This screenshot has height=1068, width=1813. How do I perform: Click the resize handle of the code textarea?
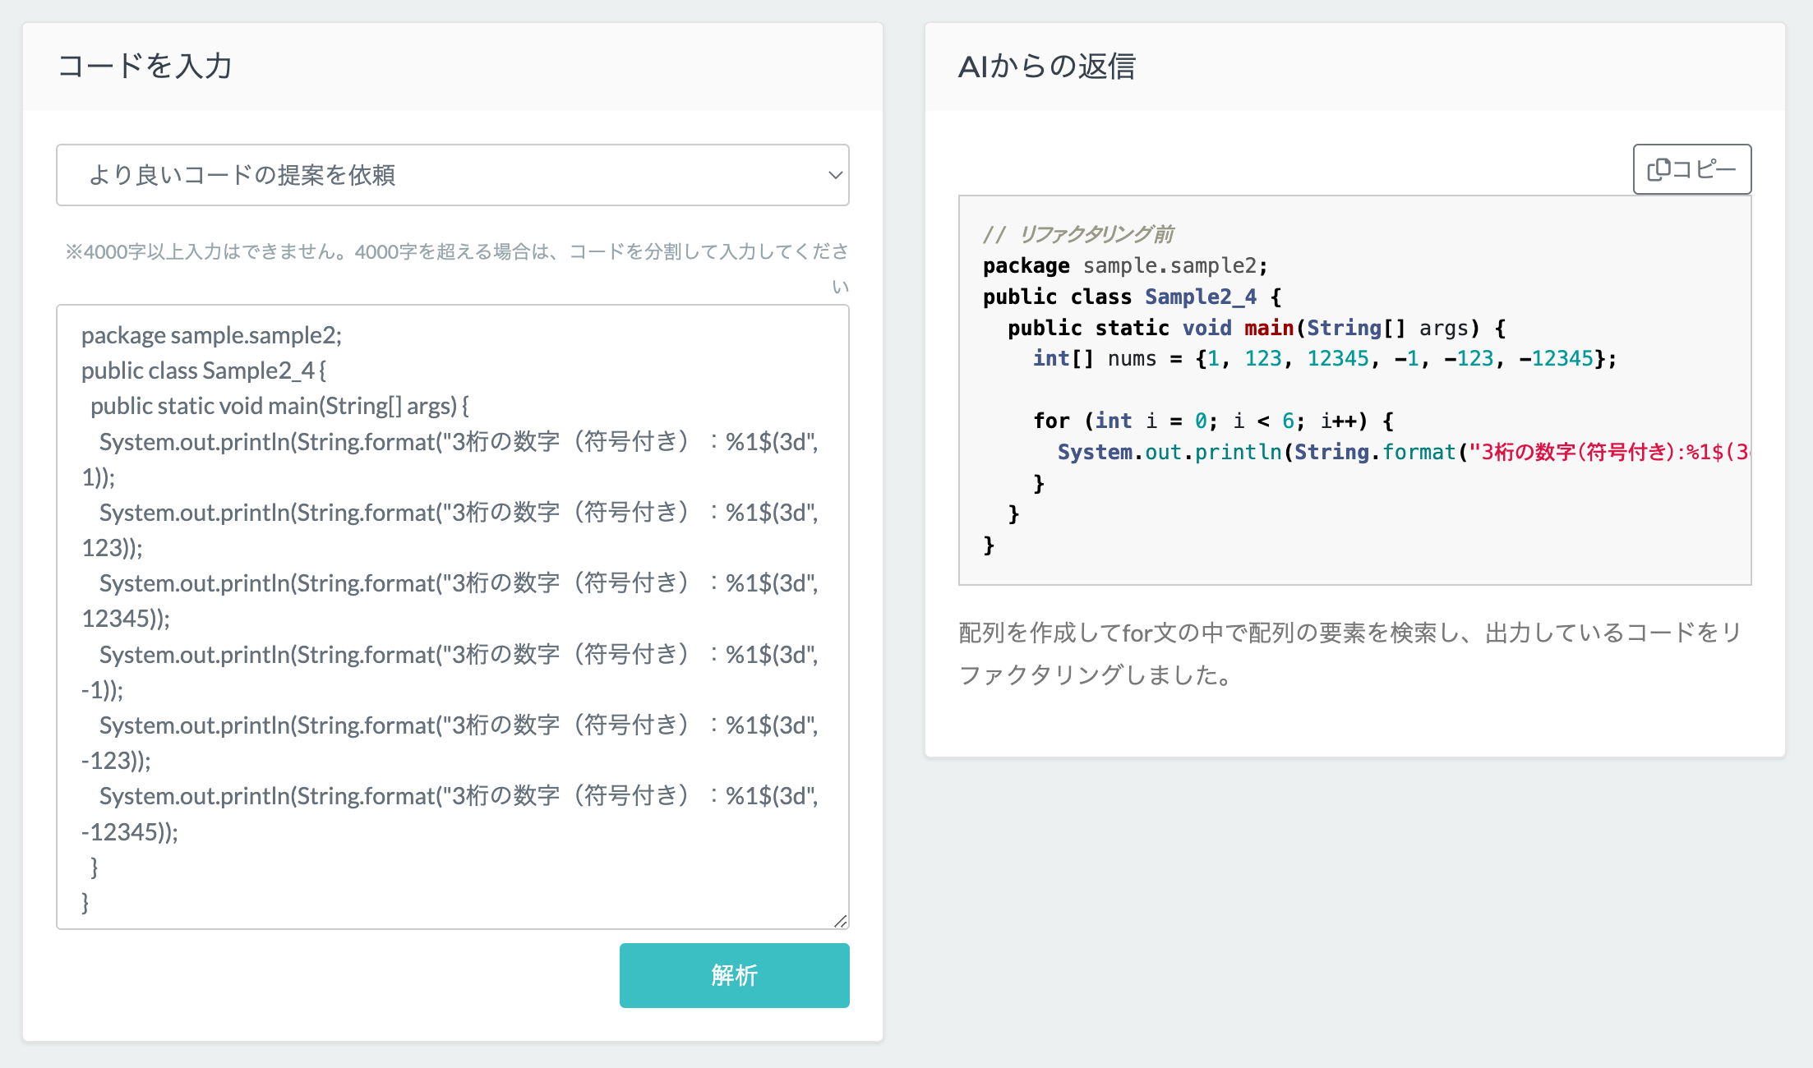(840, 921)
